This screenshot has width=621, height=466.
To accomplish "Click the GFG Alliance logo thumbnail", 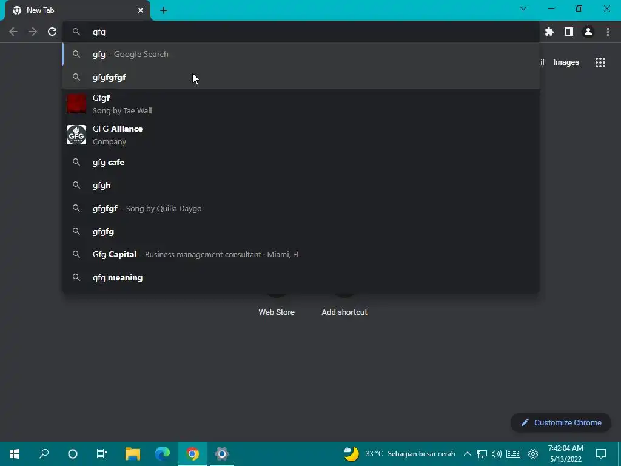I will tap(76, 135).
